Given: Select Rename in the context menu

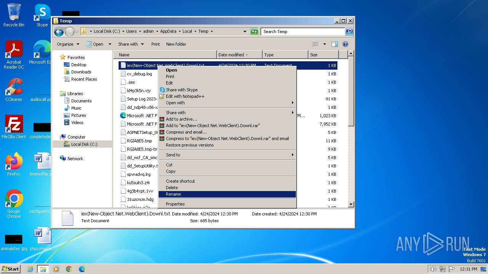Looking at the screenshot, I should coord(227,194).
